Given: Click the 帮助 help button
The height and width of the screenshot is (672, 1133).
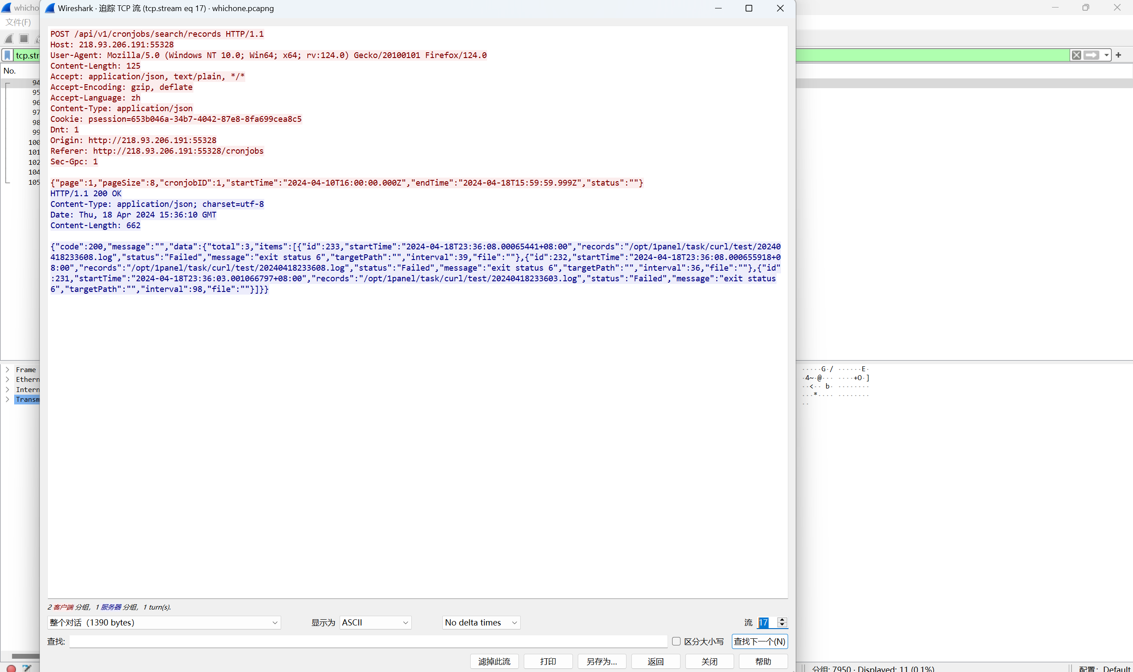Looking at the screenshot, I should (x=763, y=661).
